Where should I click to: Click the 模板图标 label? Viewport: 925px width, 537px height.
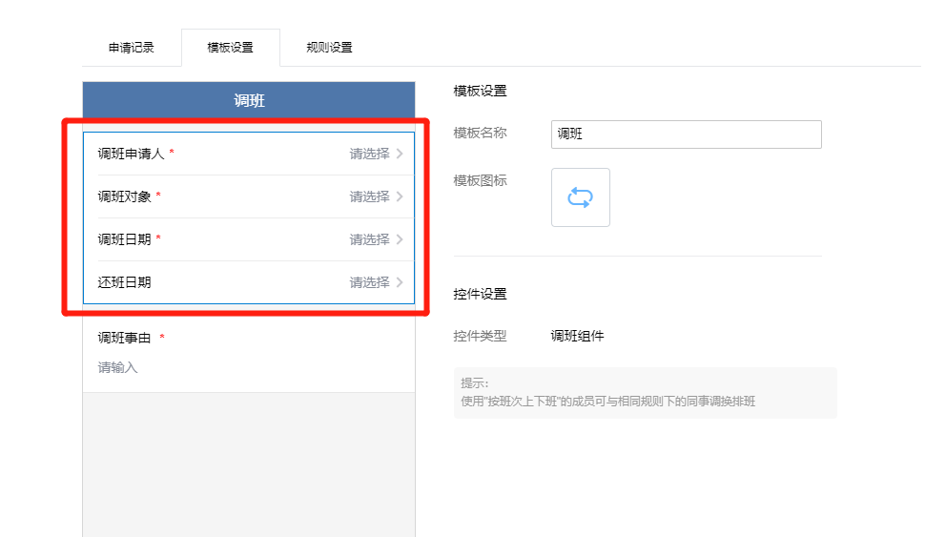(481, 180)
